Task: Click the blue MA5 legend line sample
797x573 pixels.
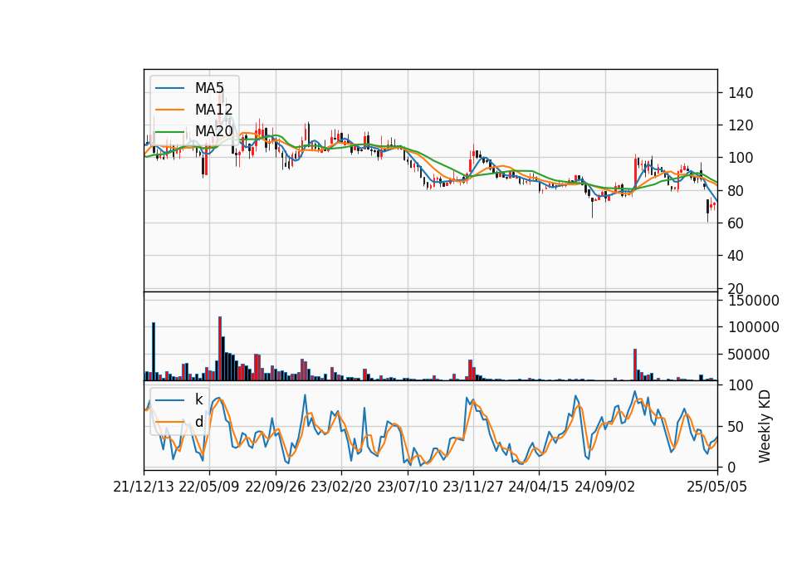Action: (169, 89)
